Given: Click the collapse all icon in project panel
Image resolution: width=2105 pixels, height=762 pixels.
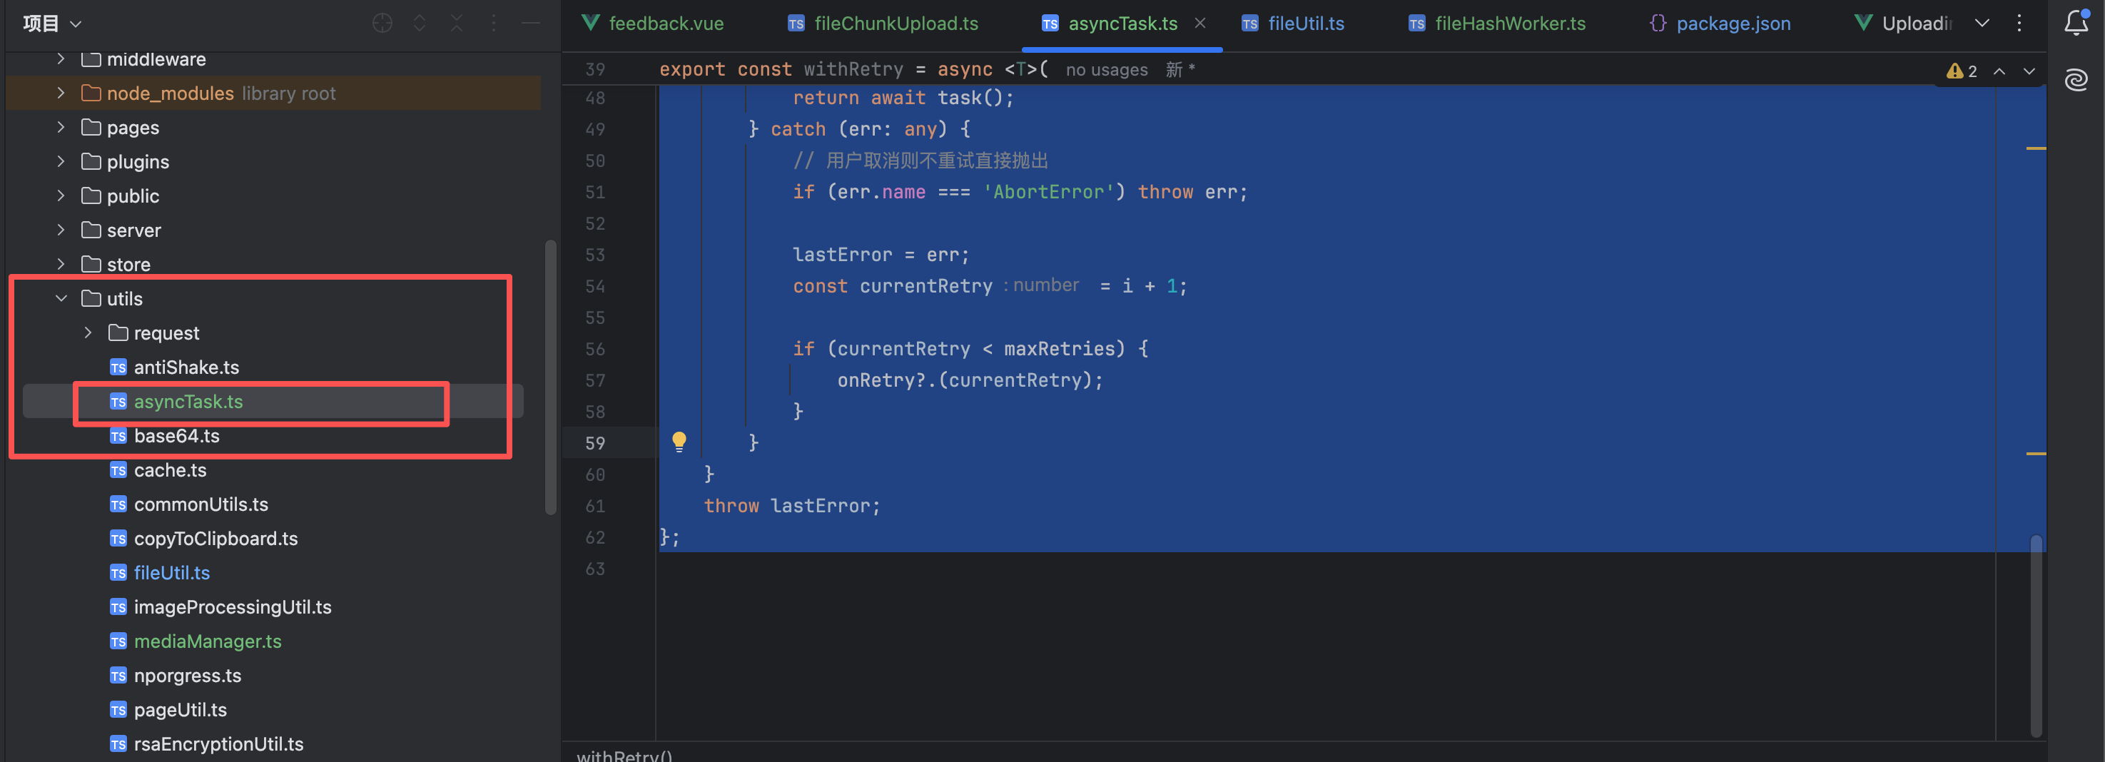Looking at the screenshot, I should click(x=456, y=23).
